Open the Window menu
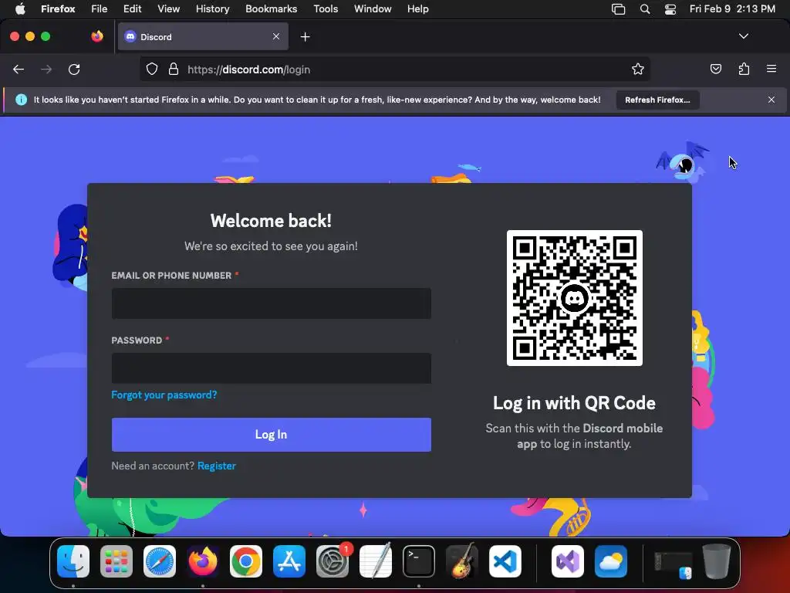 (x=373, y=9)
